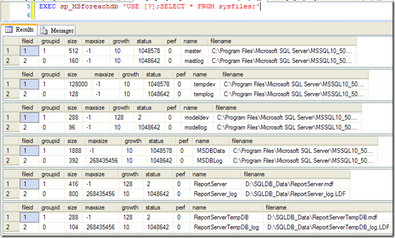Screen dimensions: 395x238
Task: Switch to the Results tab
Action: pos(19,29)
